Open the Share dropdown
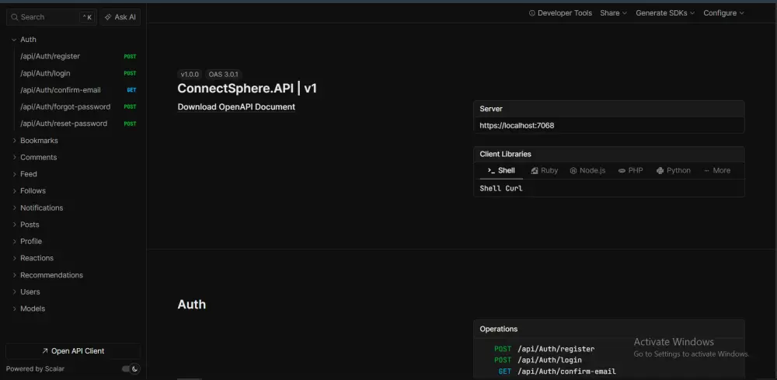Viewport: 777px width, 380px height. pos(614,13)
